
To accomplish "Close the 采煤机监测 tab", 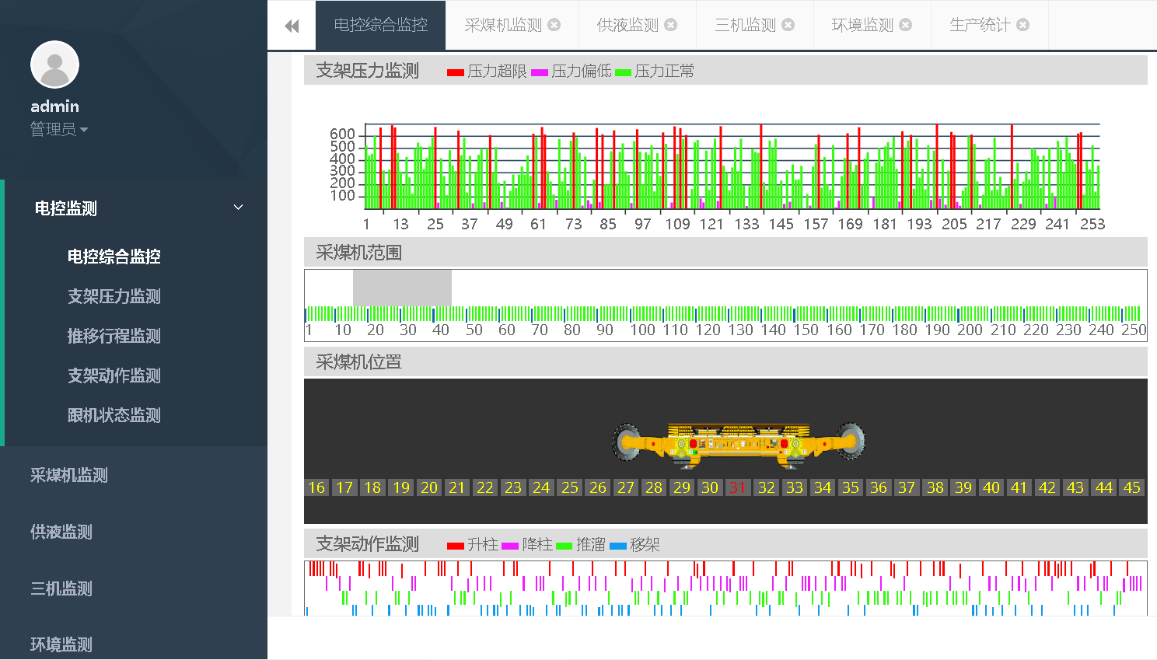I will tap(554, 25).
